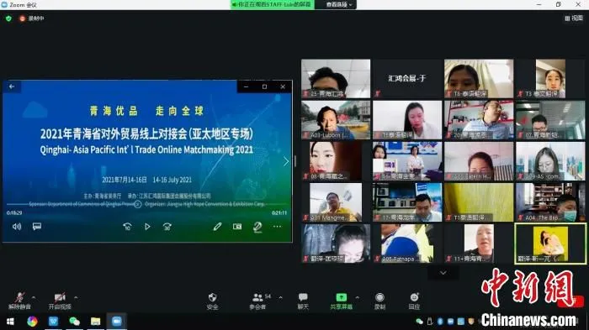Open the blue app icon next to browser in taskbar
Screen dimensions: 589x330
pyautogui.click(x=53, y=322)
